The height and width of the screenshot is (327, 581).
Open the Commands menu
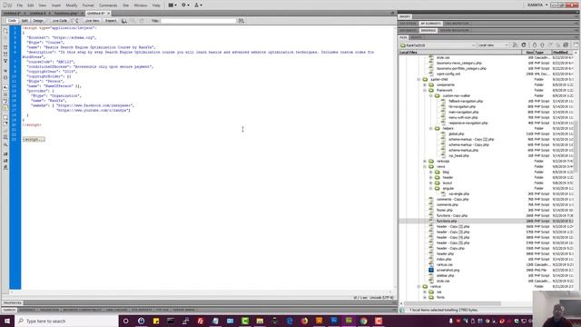[108, 5]
